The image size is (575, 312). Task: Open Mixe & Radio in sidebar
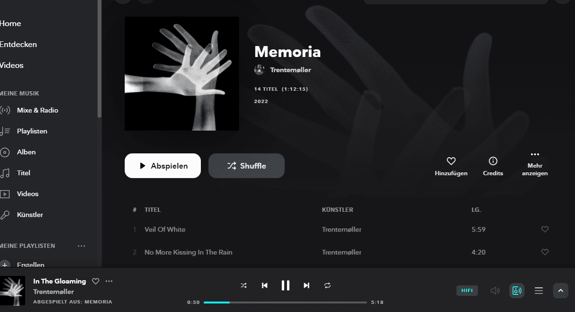tap(37, 110)
